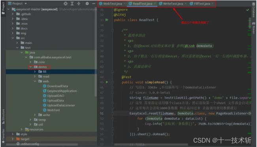Click the ReadTest class name in code

point(147,20)
